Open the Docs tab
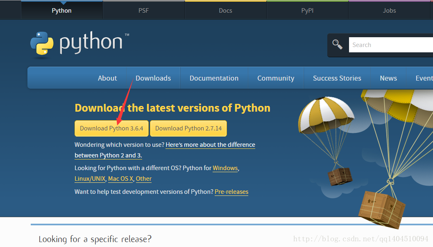Screen dimensions: 433x247 tap(225, 11)
